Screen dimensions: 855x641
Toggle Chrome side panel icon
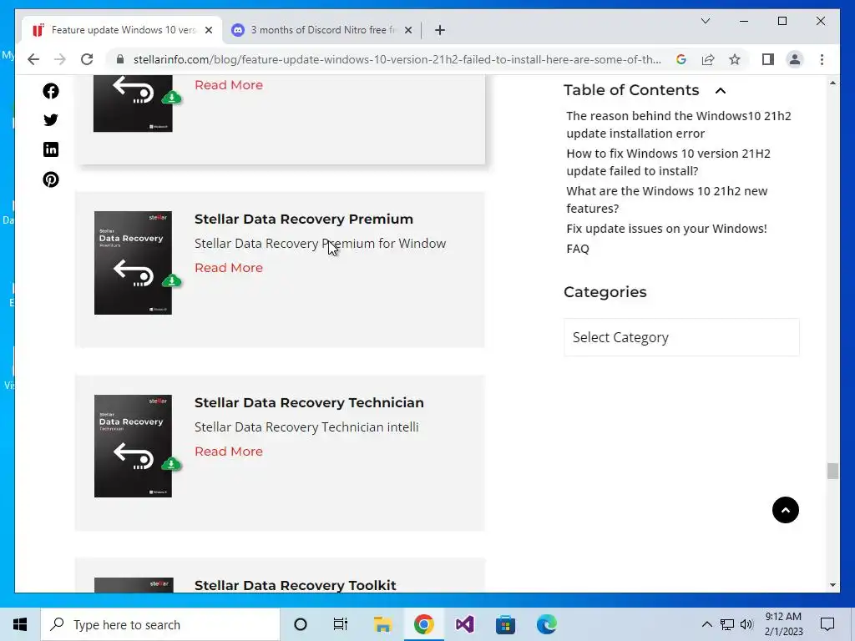point(768,59)
